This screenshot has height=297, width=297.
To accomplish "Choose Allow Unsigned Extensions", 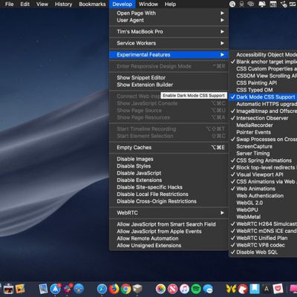I will click(169, 246).
